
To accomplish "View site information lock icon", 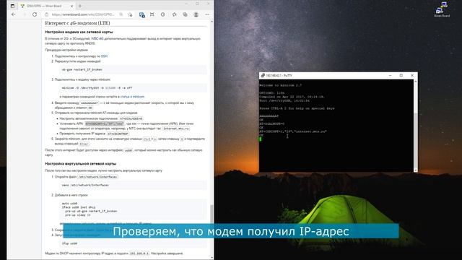I will [46, 14].
